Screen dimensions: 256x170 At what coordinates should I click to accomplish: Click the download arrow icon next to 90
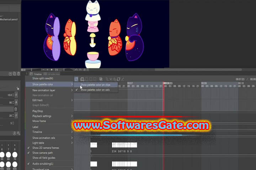[16, 102]
